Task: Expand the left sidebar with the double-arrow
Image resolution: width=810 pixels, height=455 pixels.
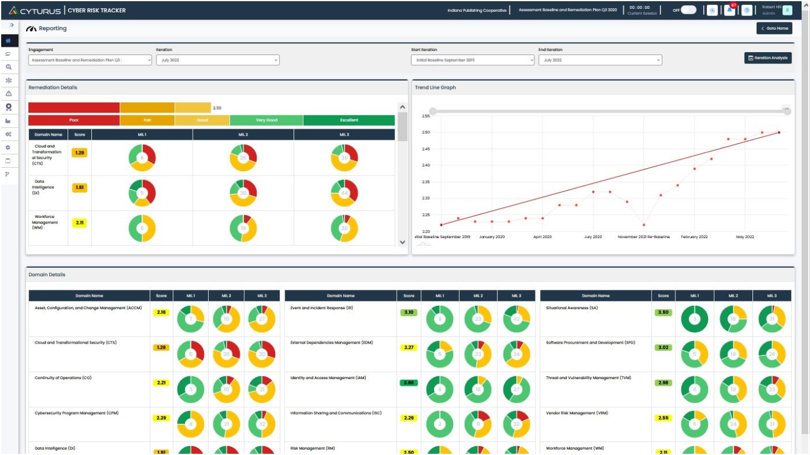Action: pyautogui.click(x=11, y=25)
